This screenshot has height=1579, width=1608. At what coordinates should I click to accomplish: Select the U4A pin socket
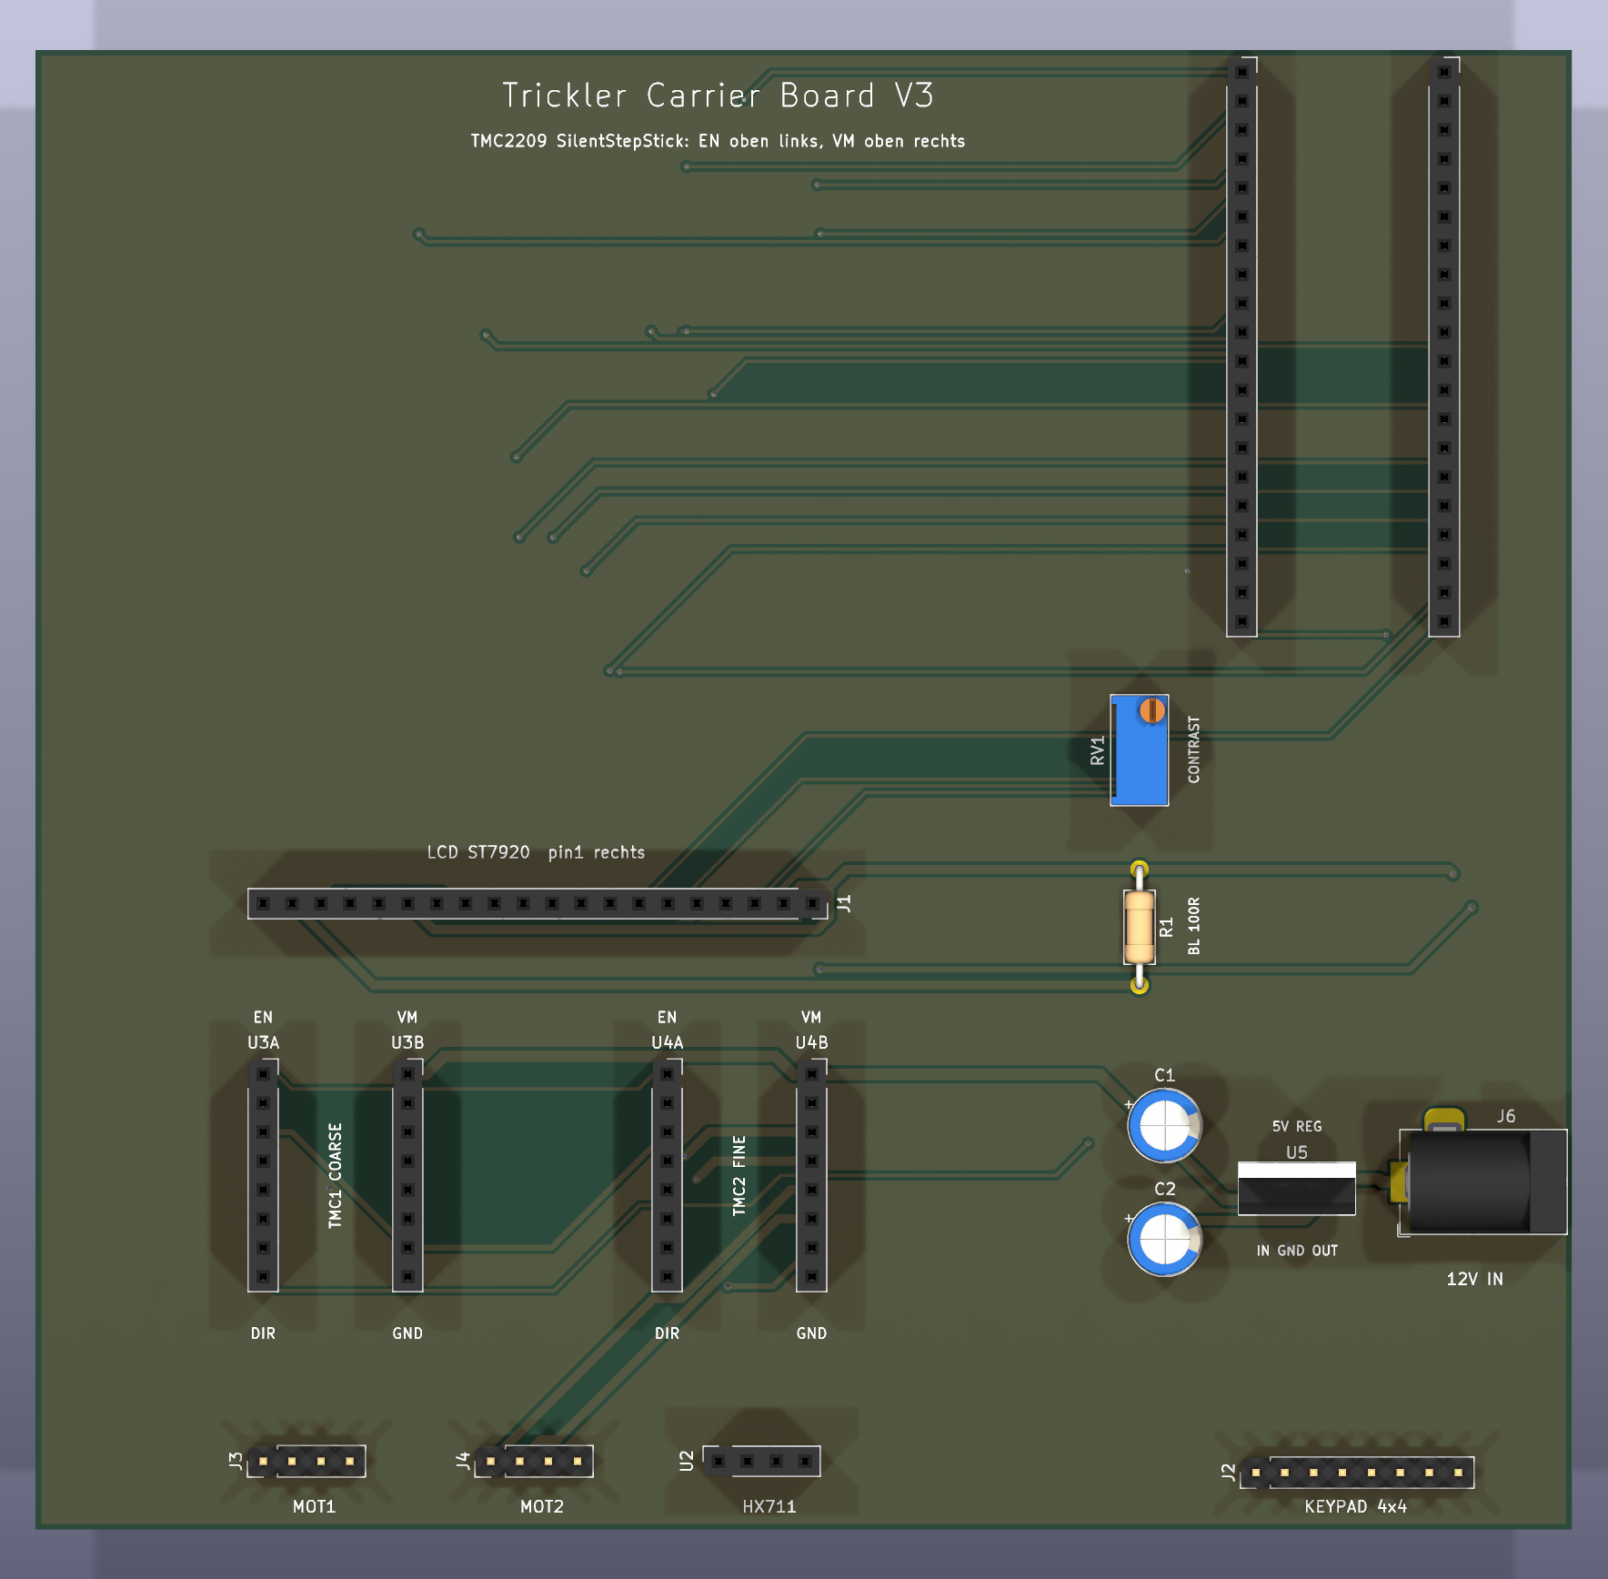[667, 1175]
